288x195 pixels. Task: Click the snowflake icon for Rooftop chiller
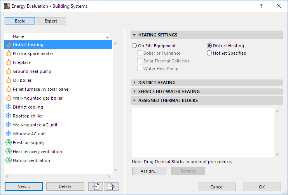coord(9,116)
